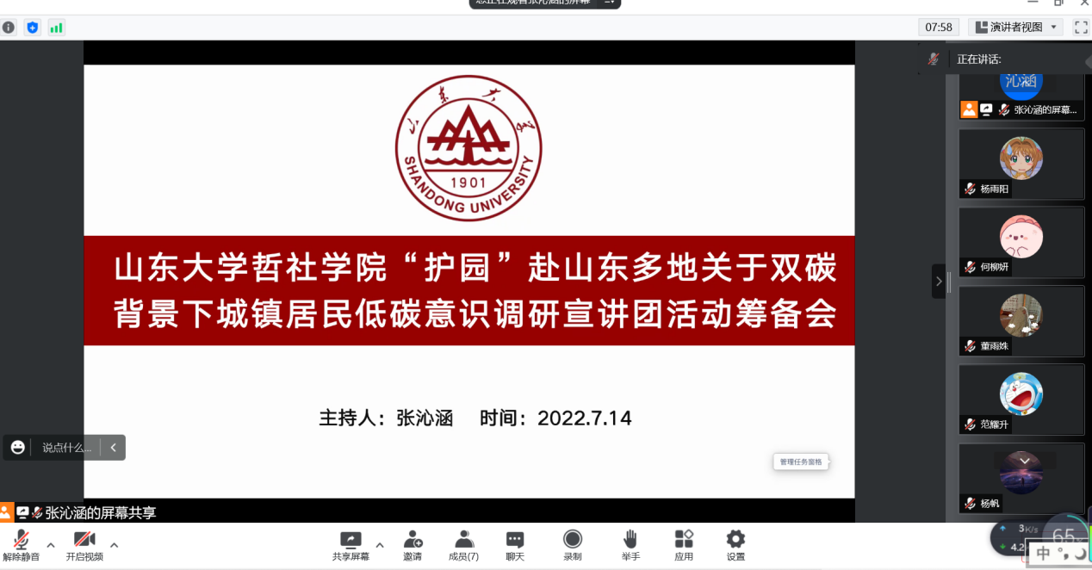
Task: Open the 成员(7) members list
Action: tap(463, 545)
